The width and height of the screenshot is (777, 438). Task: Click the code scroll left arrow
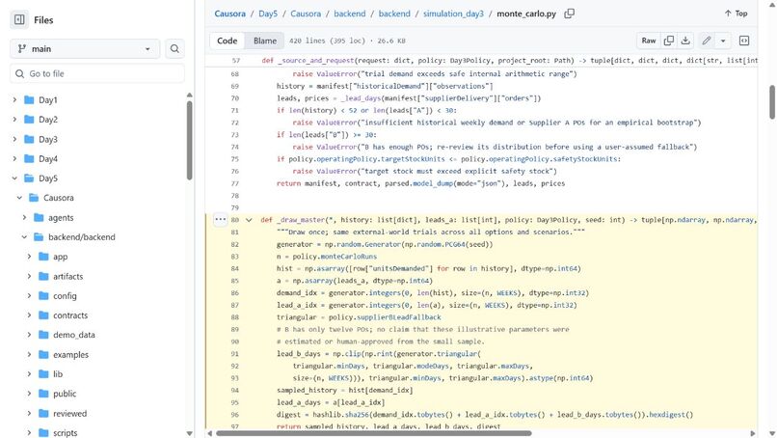(x=209, y=433)
